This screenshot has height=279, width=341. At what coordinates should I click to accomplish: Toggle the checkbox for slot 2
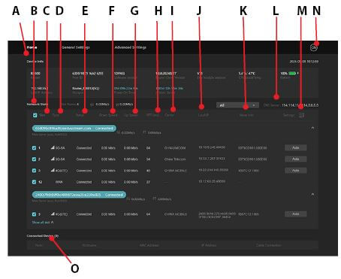[34, 159]
